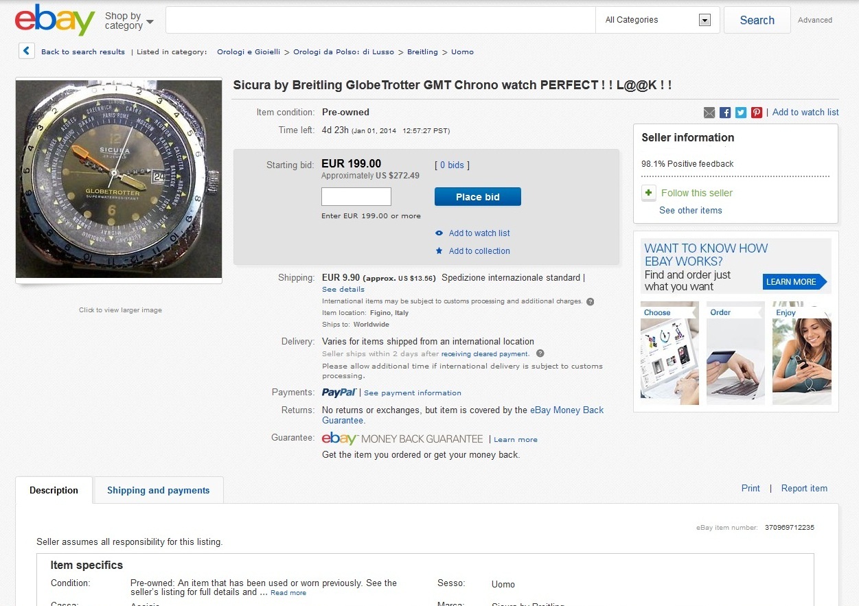This screenshot has width=859, height=606.
Task: Select the Description tab
Action: (x=54, y=490)
